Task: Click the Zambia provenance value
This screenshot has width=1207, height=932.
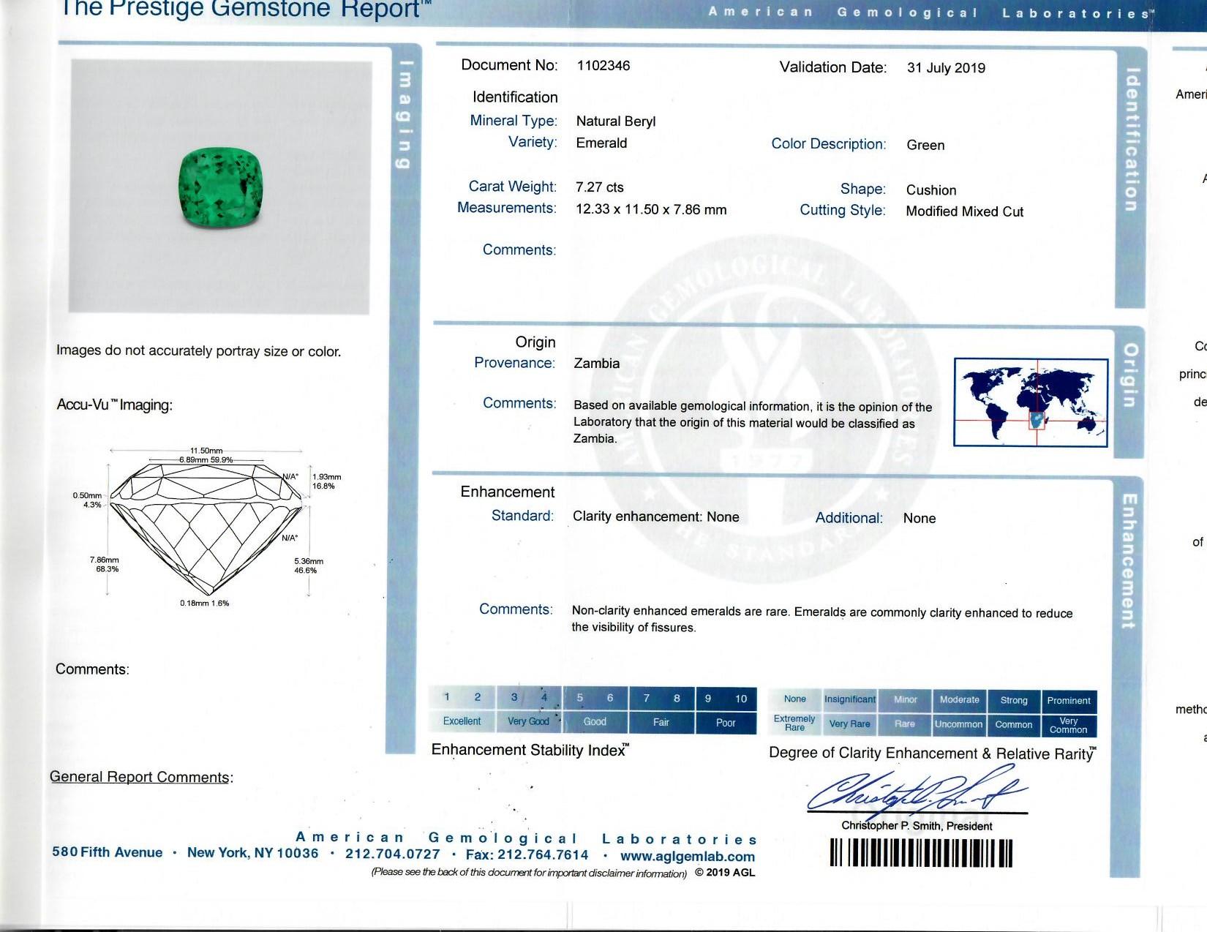Action: pyautogui.click(x=596, y=364)
